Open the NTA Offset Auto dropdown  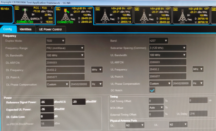tap(156, 107)
